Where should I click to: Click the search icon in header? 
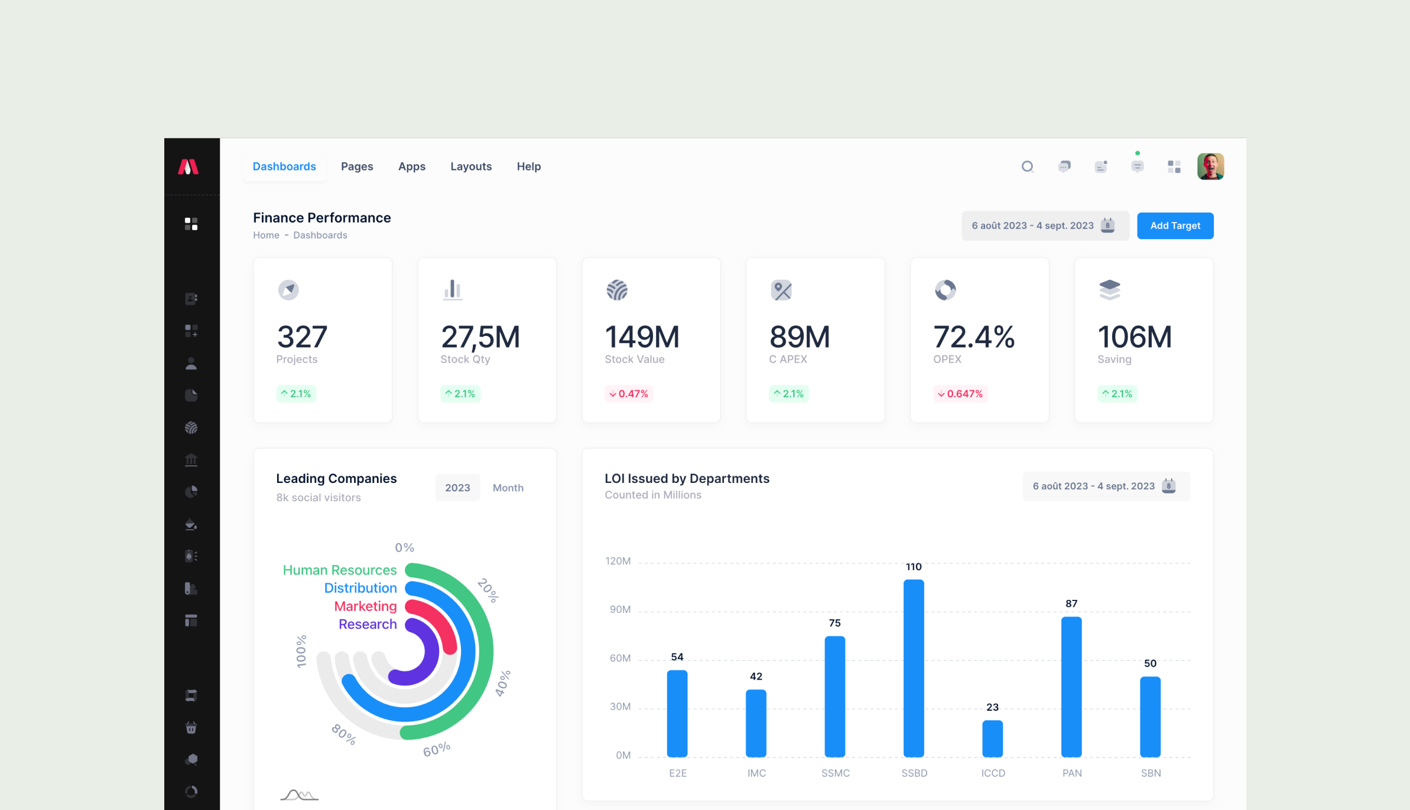point(1027,166)
